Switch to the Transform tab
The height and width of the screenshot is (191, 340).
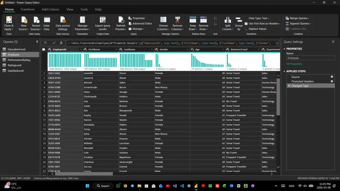(28, 9)
